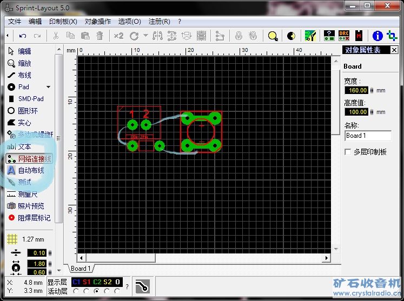Click tool panel scroll down arrow
Image resolution: width=404 pixels, height=301 pixels.
[59, 270]
